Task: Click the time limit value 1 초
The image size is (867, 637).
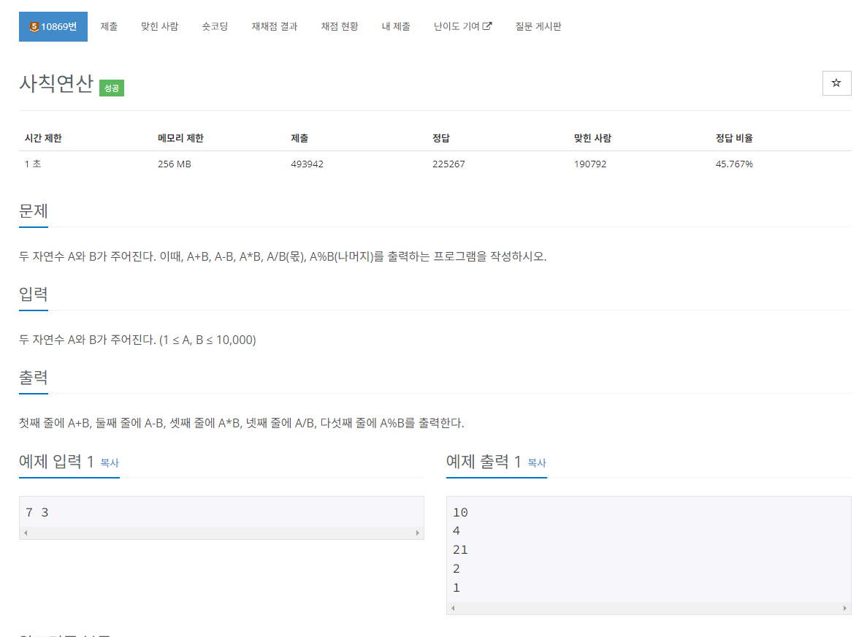Action: click(x=33, y=164)
